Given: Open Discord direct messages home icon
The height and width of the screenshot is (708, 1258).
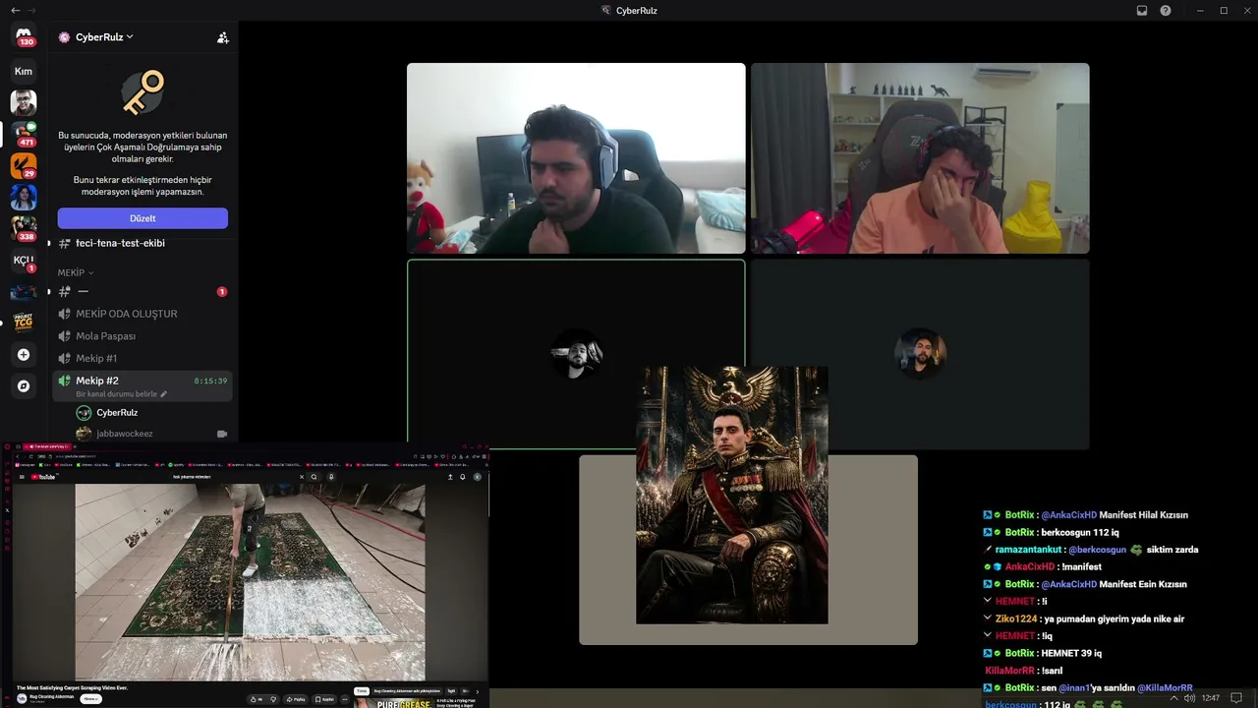Looking at the screenshot, I should [x=24, y=35].
